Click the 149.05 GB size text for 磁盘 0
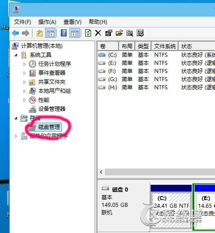 (114, 205)
